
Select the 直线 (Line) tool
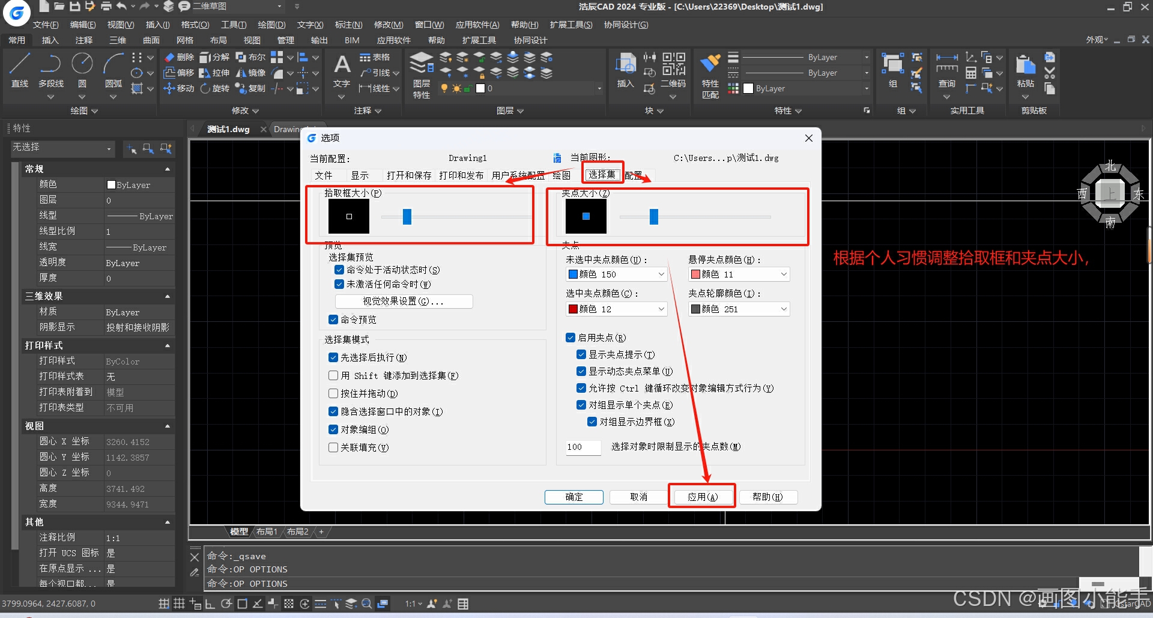(x=20, y=70)
